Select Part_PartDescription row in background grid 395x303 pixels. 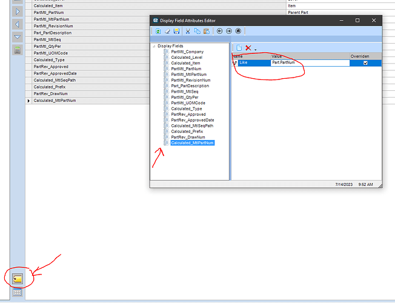[x=91, y=33]
